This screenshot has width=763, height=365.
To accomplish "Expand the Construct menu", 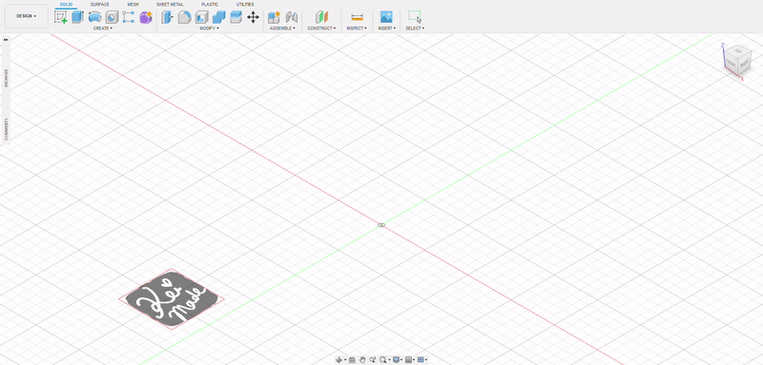I will [321, 29].
